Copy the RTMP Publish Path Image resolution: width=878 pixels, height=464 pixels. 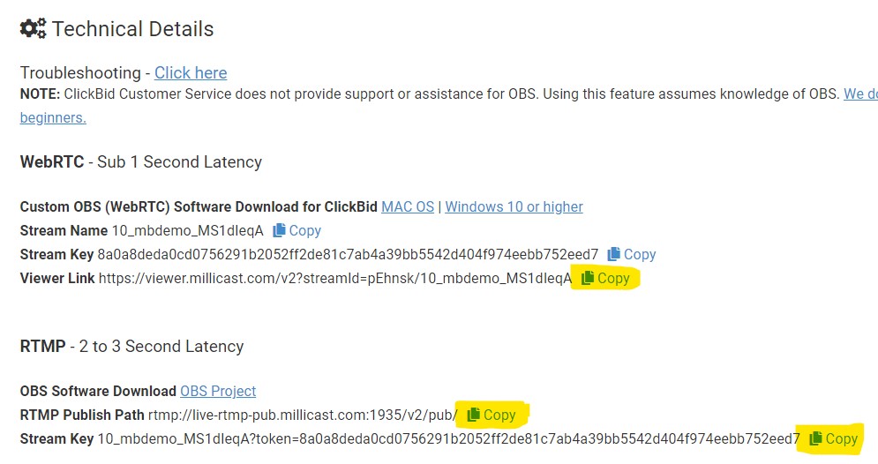(x=491, y=415)
